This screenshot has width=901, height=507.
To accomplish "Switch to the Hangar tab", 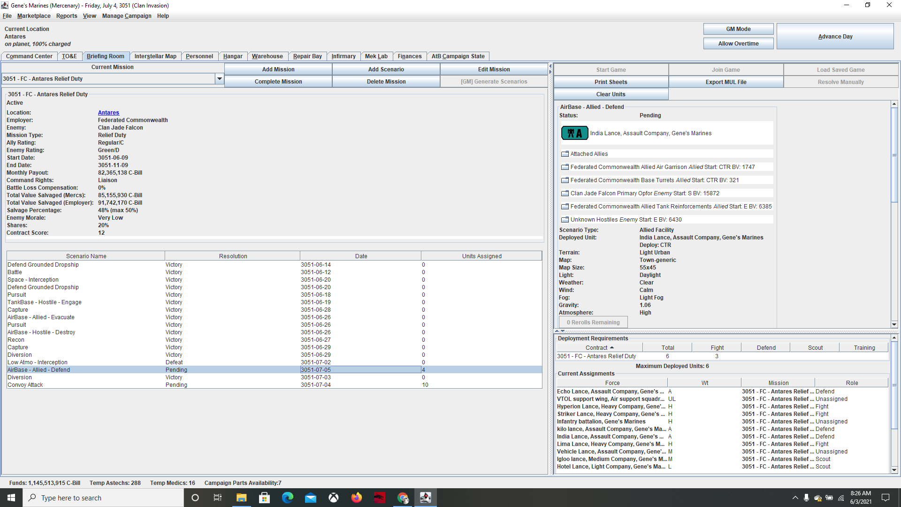I will [233, 56].
